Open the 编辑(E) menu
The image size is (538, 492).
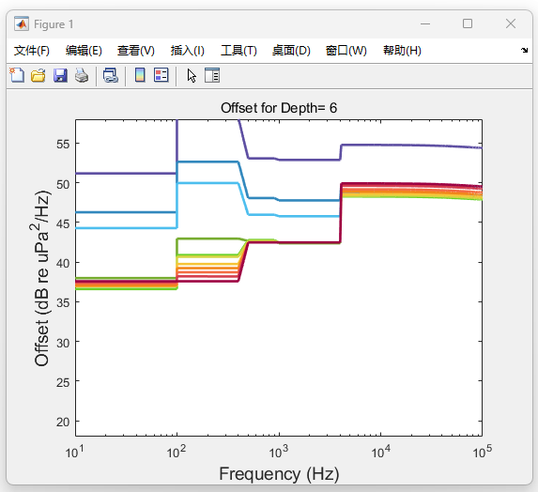point(84,51)
